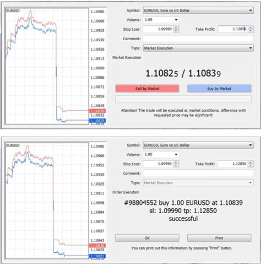Screen dimensions: 261x265
Task: Click the 1.10825 / 1.10839 price quote
Action: [183, 73]
